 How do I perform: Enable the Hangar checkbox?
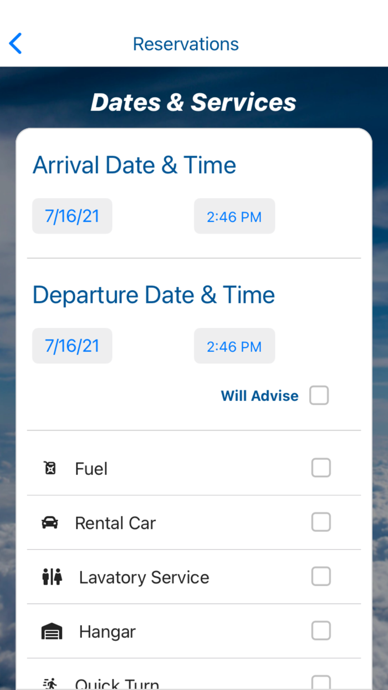320,631
